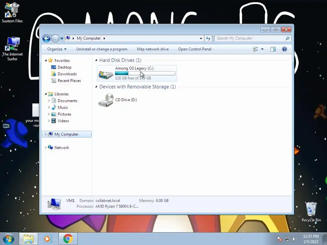This screenshot has width=327, height=245.
Task: Click the AMD Ryzen 7 5800X processor text
Action: click(117, 206)
